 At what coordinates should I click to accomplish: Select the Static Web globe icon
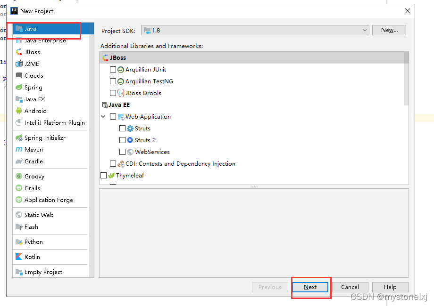tap(19, 215)
